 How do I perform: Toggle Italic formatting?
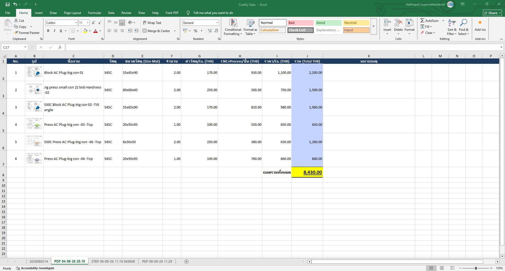(x=54, y=31)
